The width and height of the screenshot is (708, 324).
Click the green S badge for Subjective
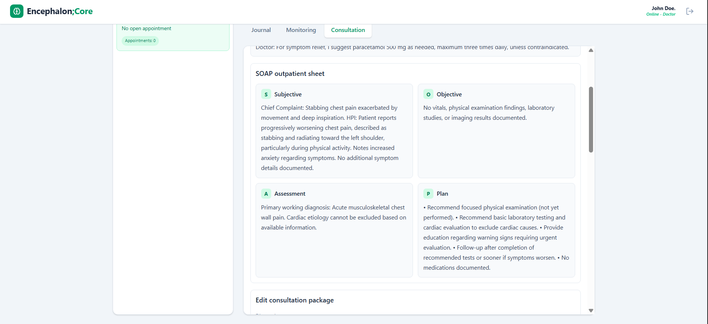click(x=266, y=94)
